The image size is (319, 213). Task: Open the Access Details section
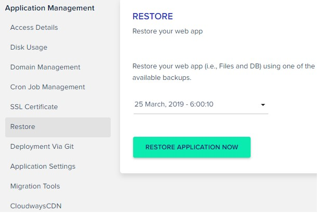[34, 28]
